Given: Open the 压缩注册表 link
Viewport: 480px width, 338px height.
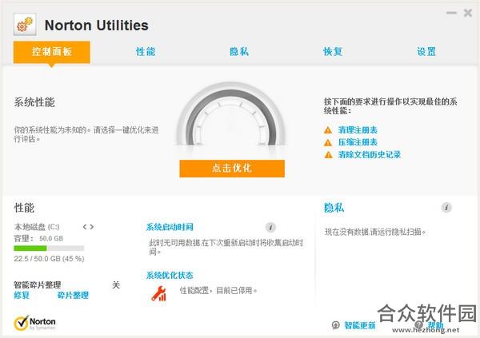Looking at the screenshot, I should 358,142.
